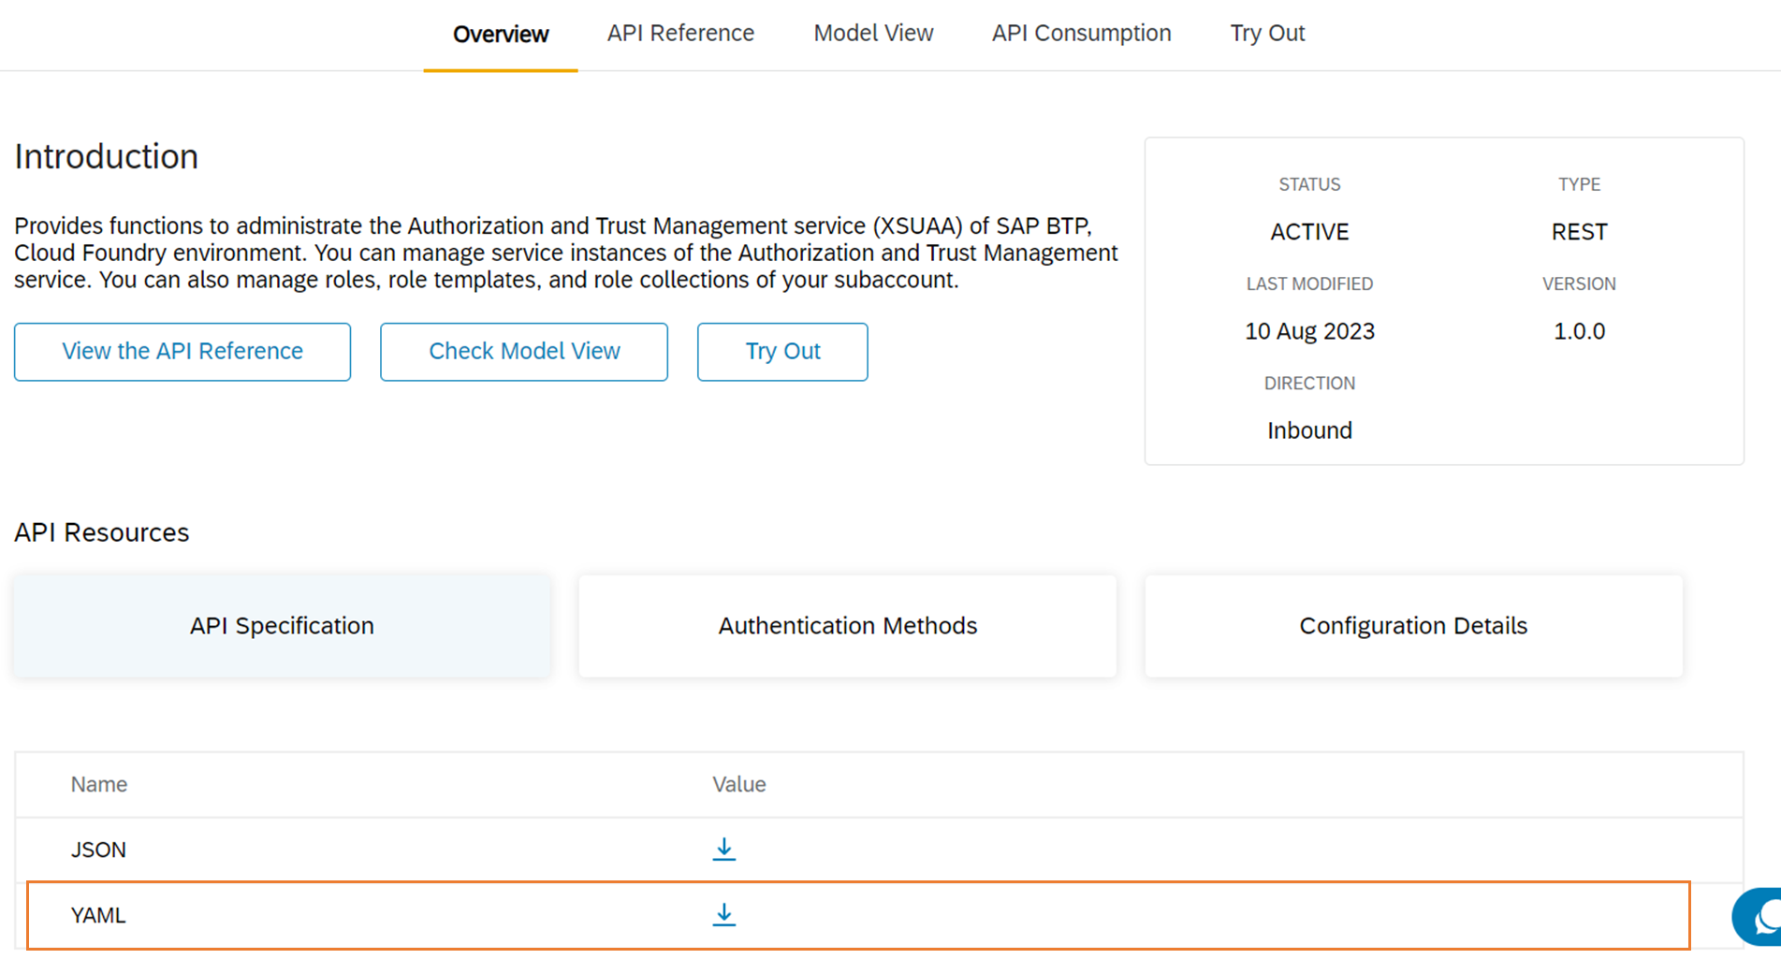The height and width of the screenshot is (959, 1781).
Task: Go to the Model View tab
Action: pyautogui.click(x=873, y=34)
